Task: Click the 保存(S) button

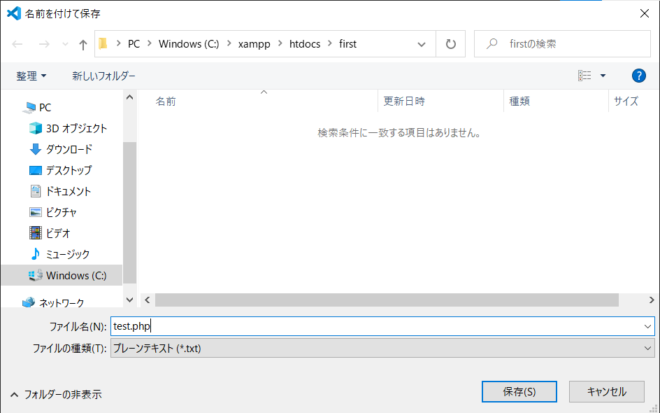Action: [519, 392]
